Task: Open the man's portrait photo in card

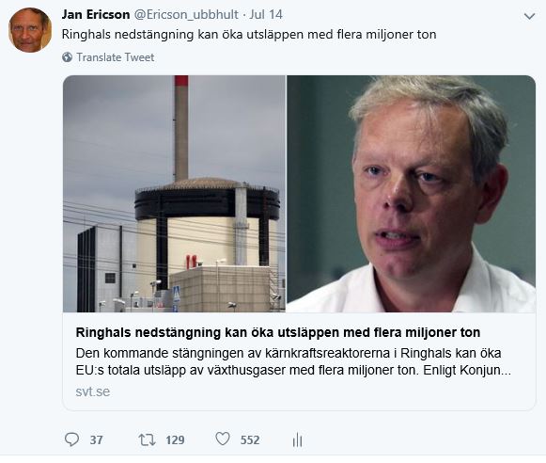Action: click(x=412, y=194)
